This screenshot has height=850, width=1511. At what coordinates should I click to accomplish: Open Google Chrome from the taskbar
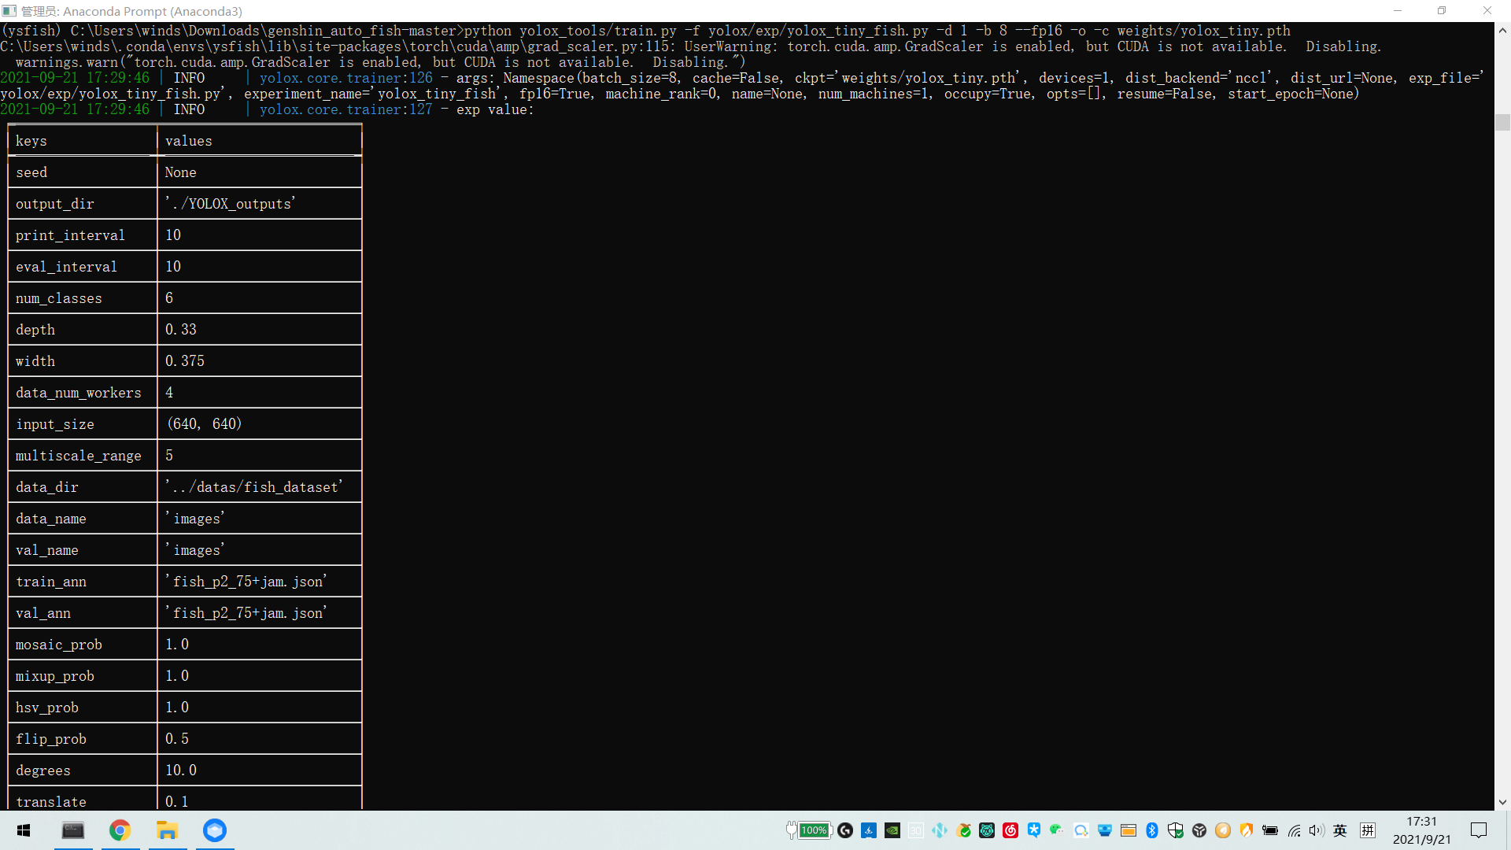click(x=120, y=830)
